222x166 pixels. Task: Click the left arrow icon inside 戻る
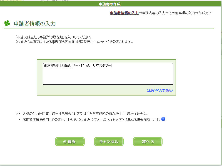point(65,142)
